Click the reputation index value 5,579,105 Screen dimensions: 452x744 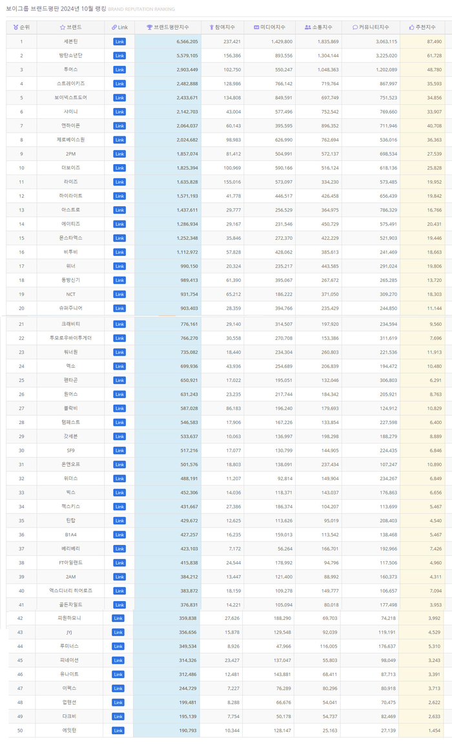click(187, 56)
